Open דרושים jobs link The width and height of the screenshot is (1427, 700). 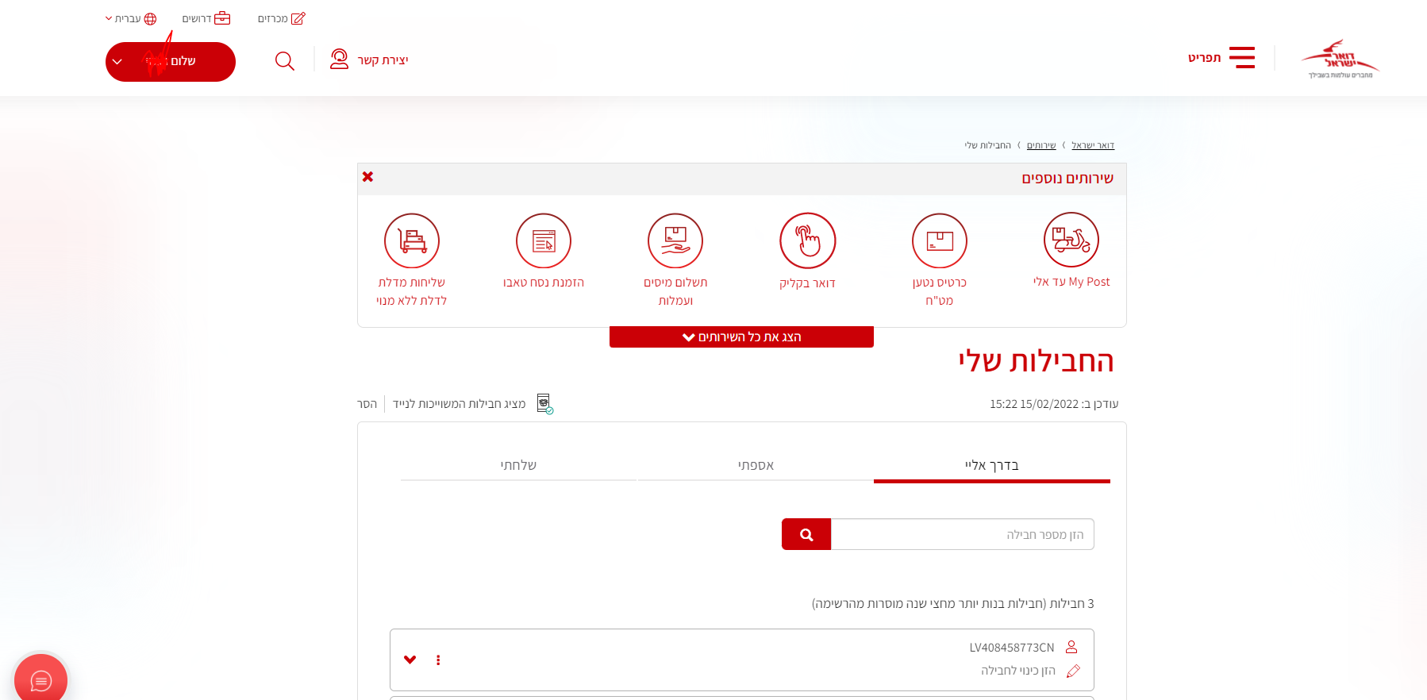tap(197, 18)
